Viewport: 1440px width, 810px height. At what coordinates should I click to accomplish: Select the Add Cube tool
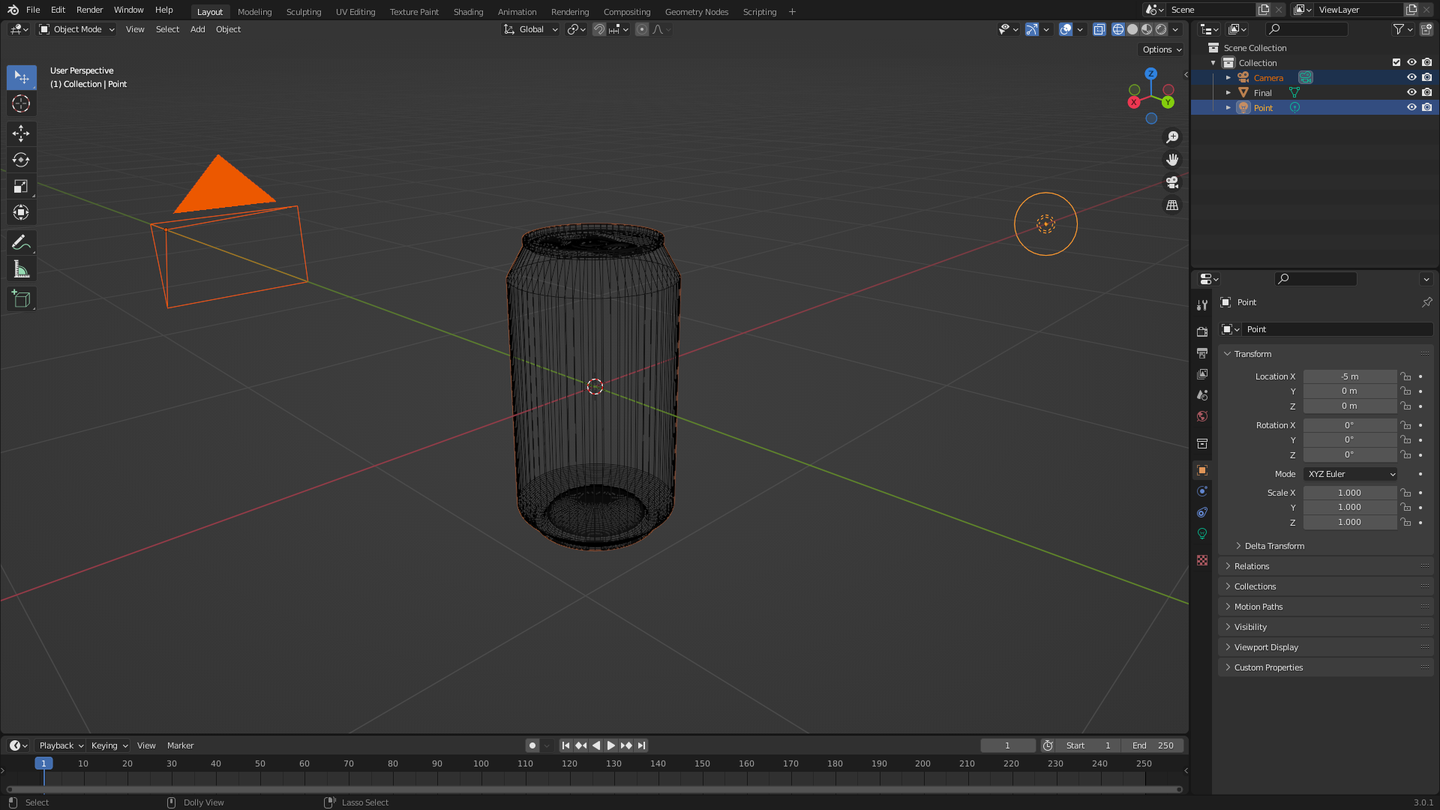coord(21,298)
